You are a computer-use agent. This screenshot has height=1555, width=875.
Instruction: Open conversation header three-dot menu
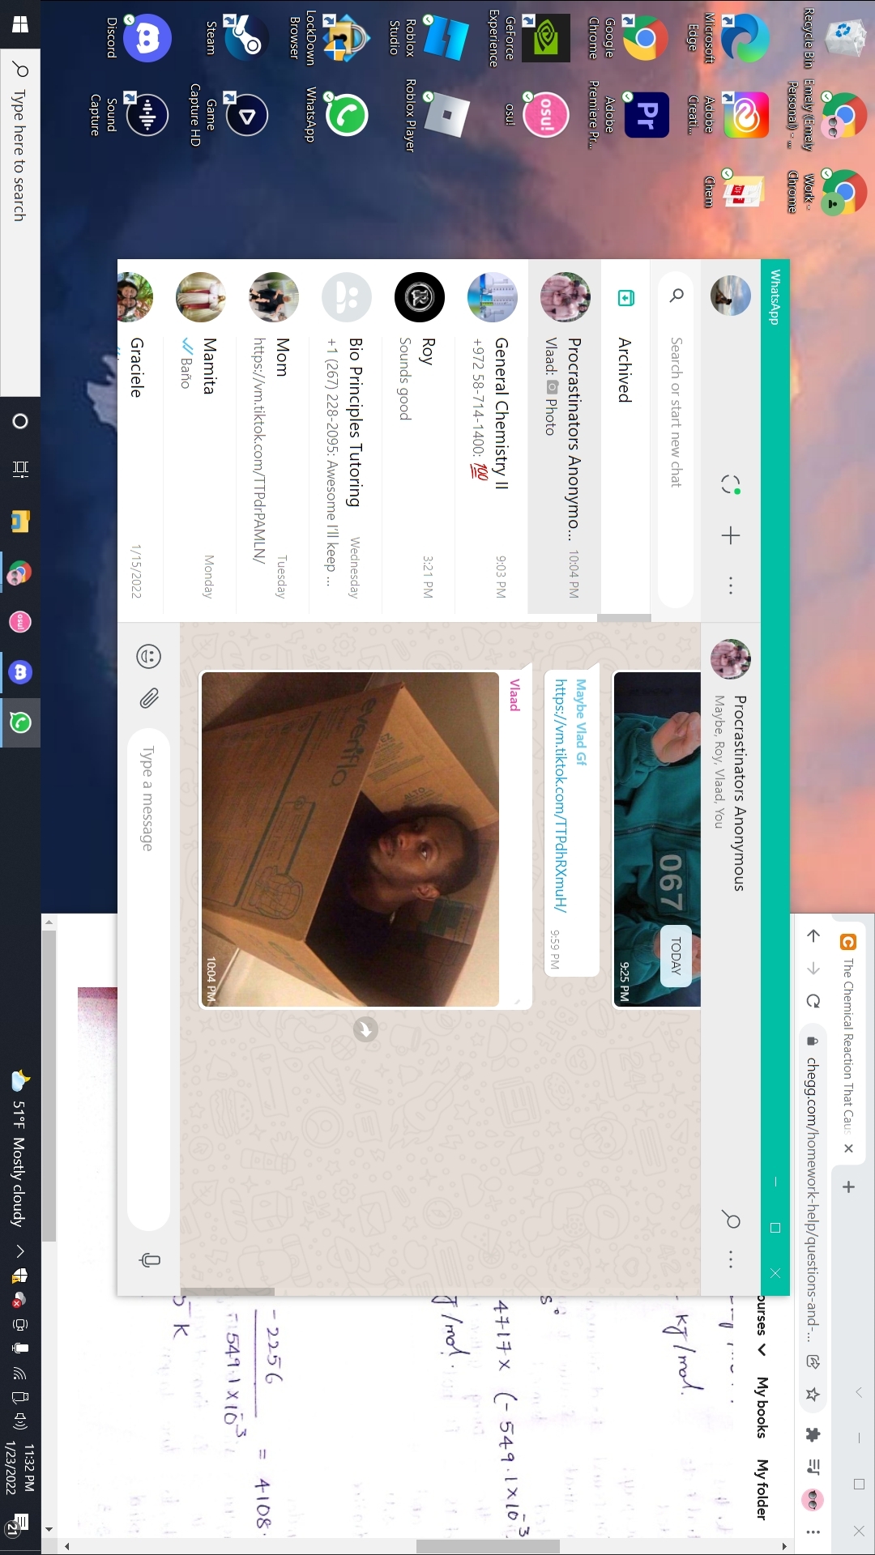click(x=730, y=1259)
